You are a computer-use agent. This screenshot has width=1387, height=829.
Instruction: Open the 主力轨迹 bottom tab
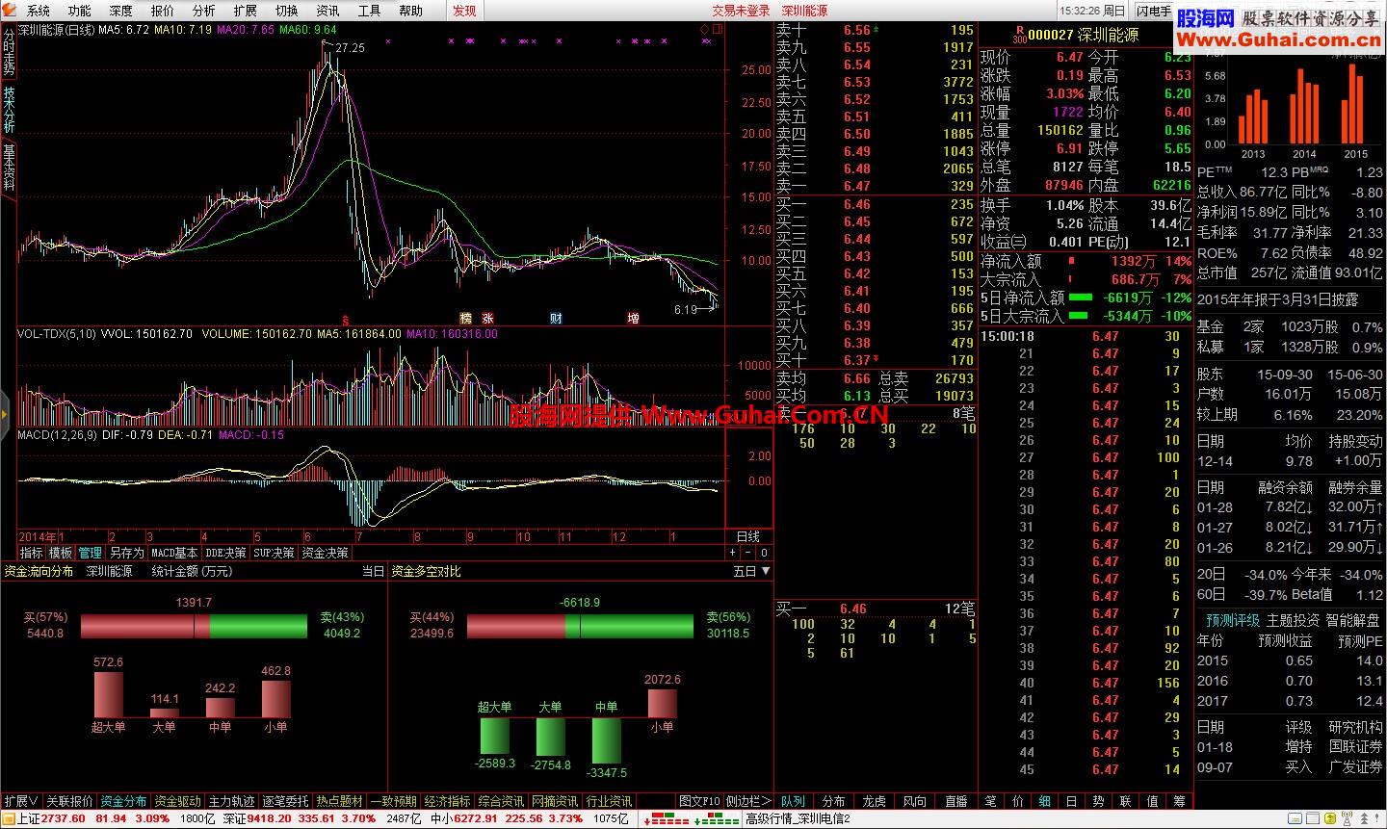pos(232,801)
